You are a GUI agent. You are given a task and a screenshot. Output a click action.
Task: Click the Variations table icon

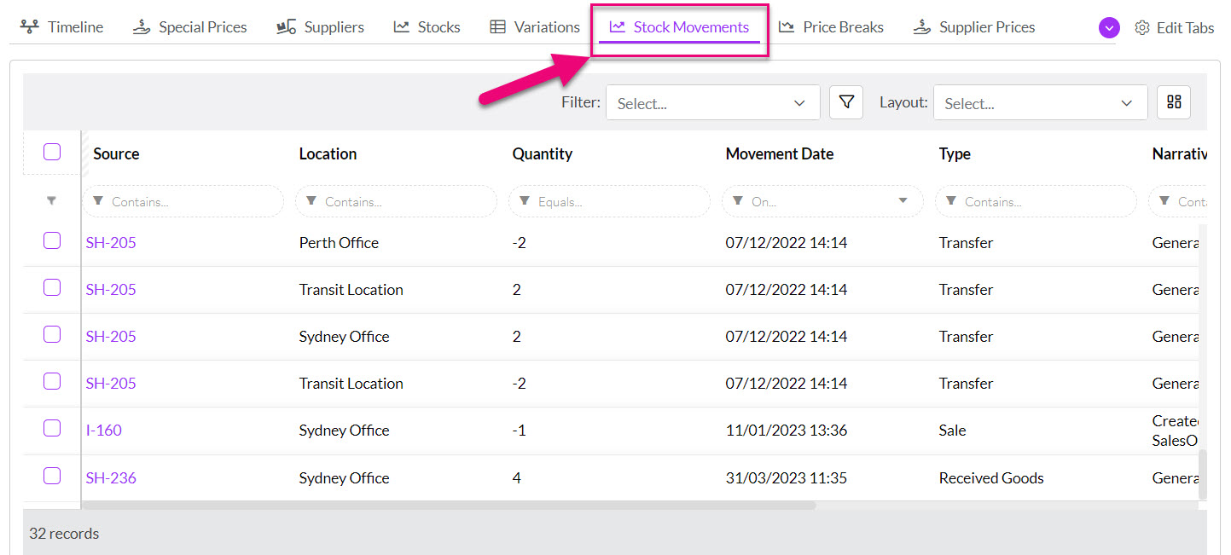coord(497,27)
